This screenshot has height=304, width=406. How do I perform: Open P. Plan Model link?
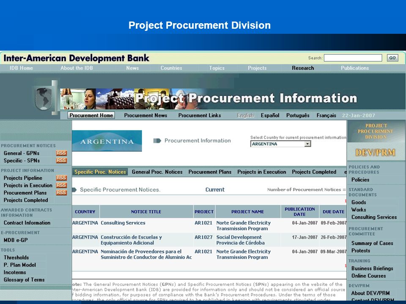(20, 265)
